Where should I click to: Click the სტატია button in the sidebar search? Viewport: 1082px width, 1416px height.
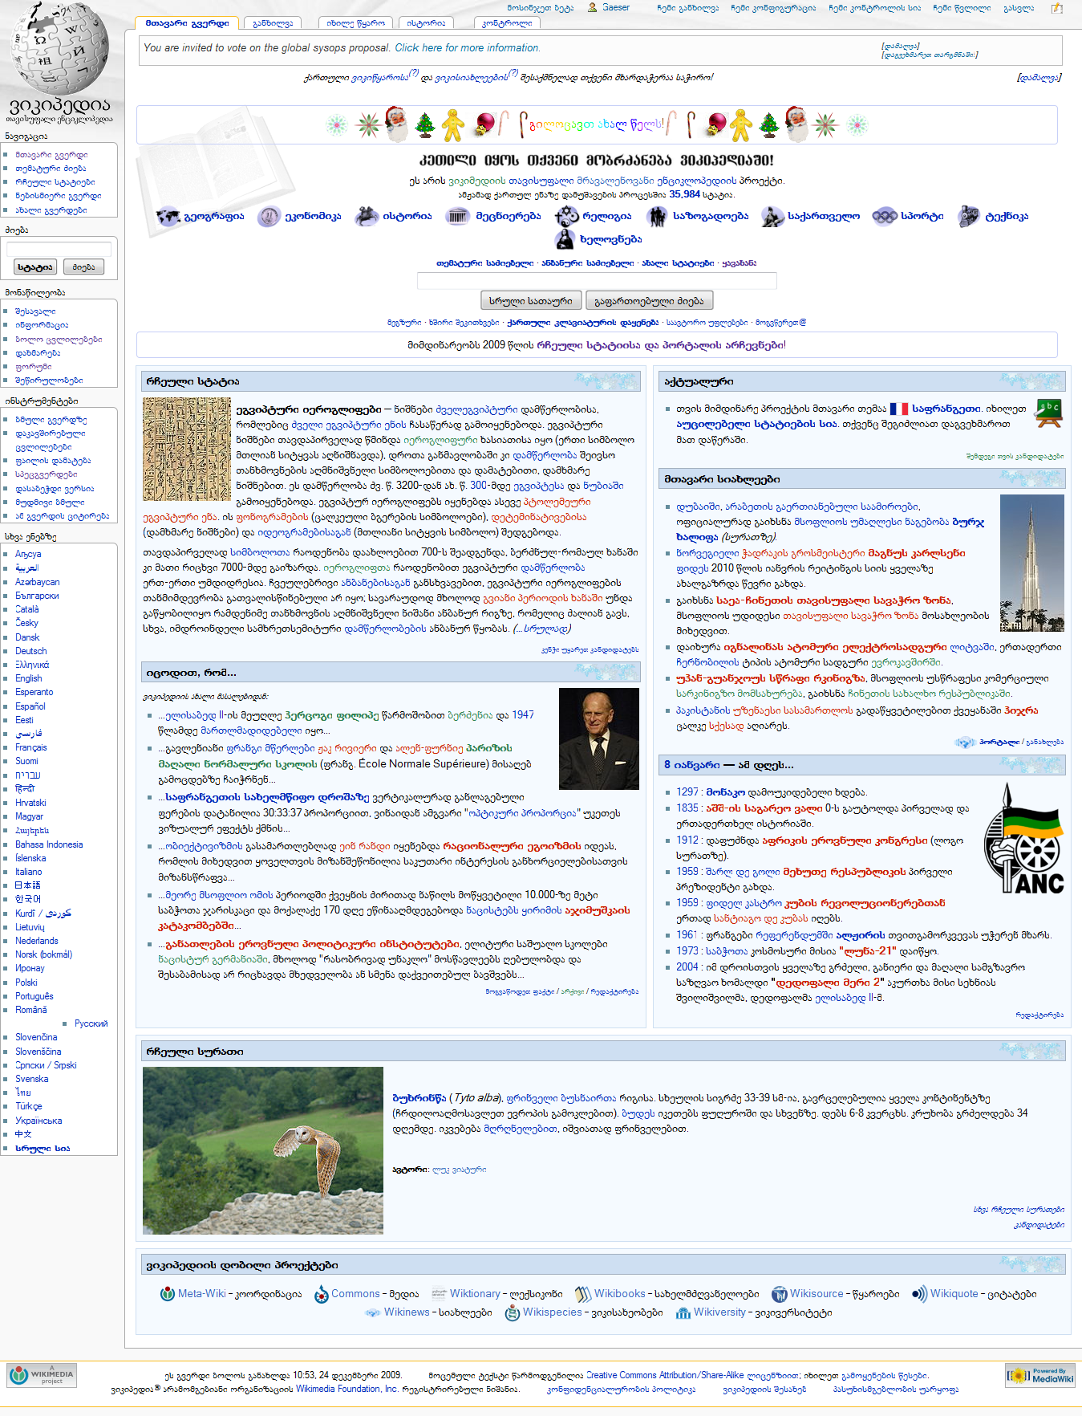pyautogui.click(x=35, y=267)
